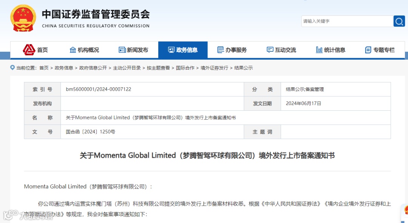Click the 中国证券监督管理委员会 site title
Screen dimensions: 408x223
pyautogui.click(x=96, y=14)
